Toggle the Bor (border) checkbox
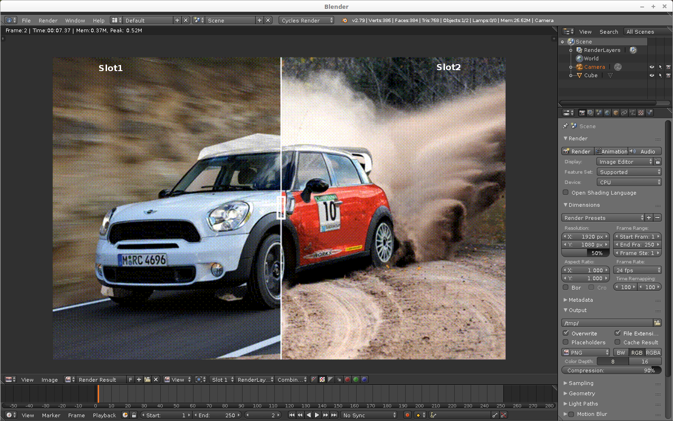 pos(566,287)
